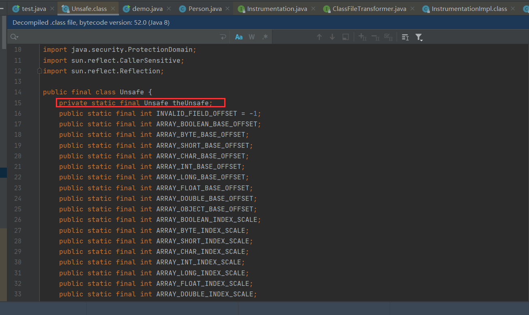This screenshot has width=529, height=315.
Task: Click 'ARRAY_INT_INDEX_SCALE' identifier
Action: point(199,262)
